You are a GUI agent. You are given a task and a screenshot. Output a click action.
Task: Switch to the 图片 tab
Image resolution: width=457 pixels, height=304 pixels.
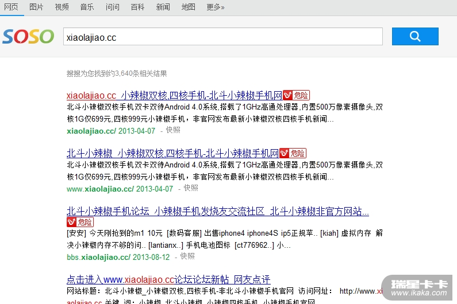(x=36, y=7)
